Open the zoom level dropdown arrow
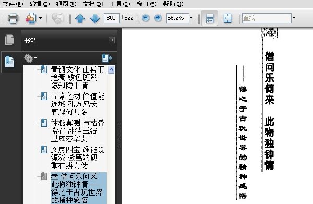The image size is (313, 204). pos(191,18)
